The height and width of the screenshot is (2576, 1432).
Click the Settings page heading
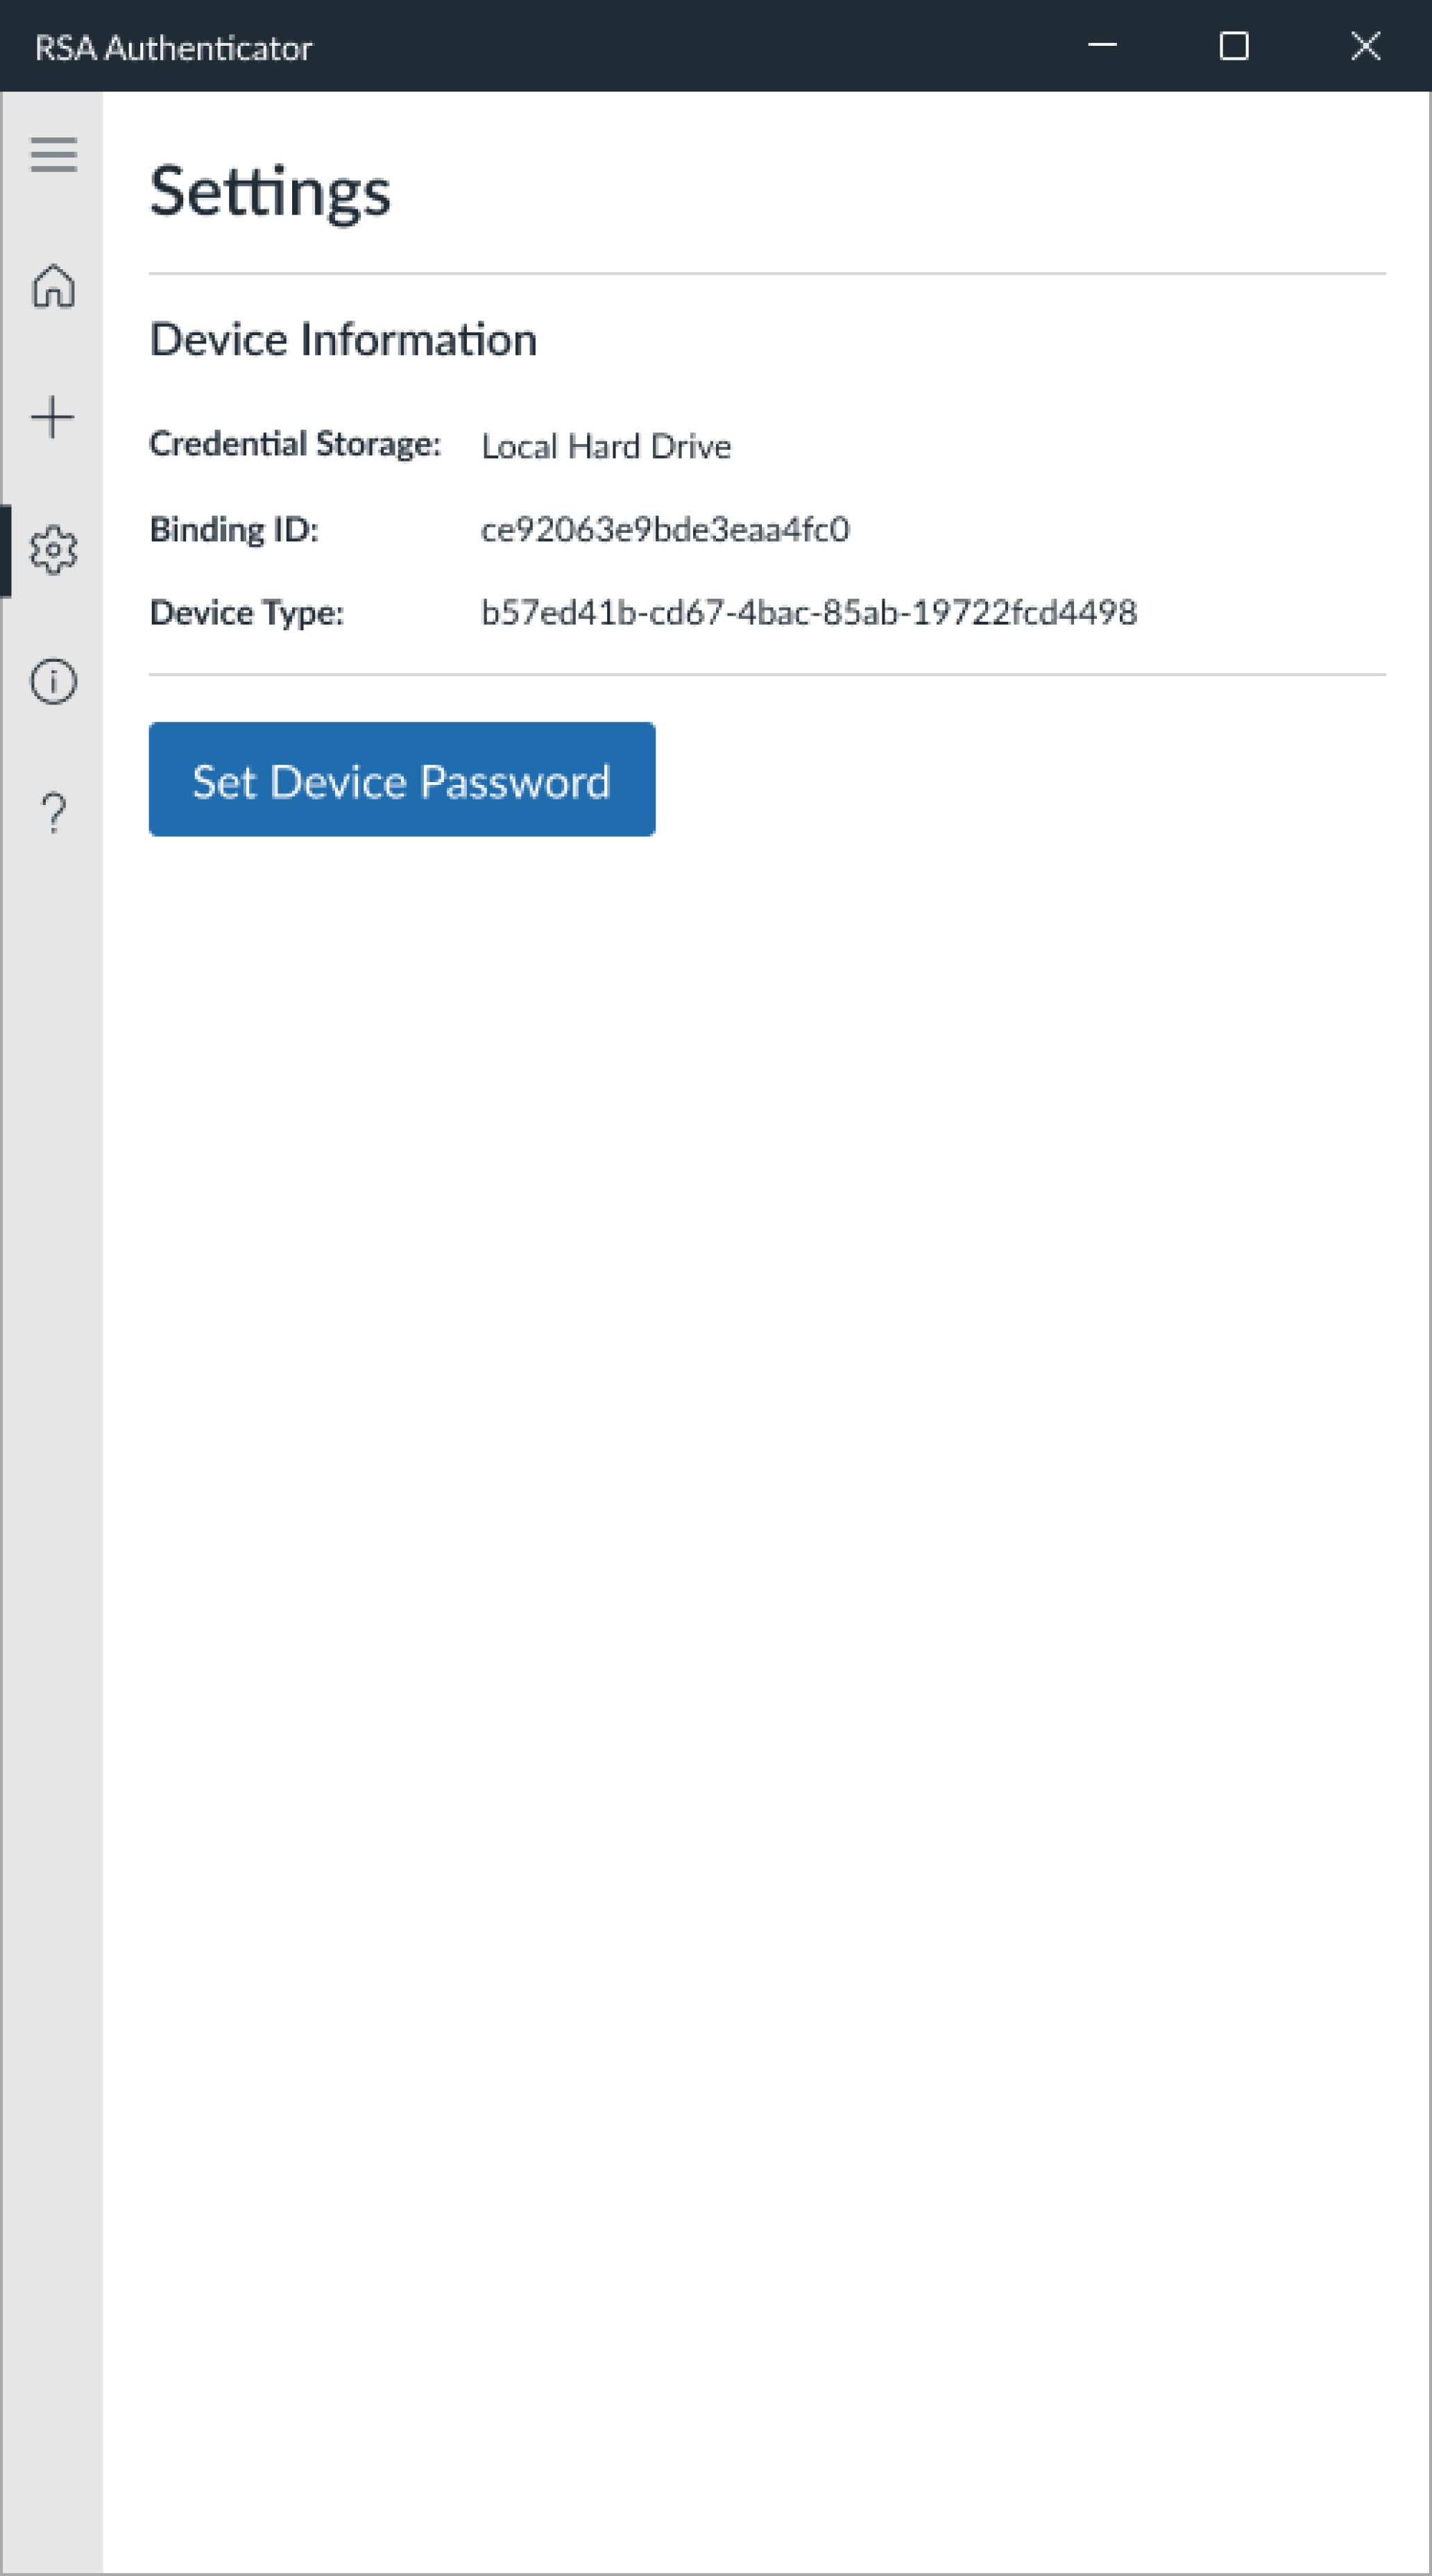point(270,192)
